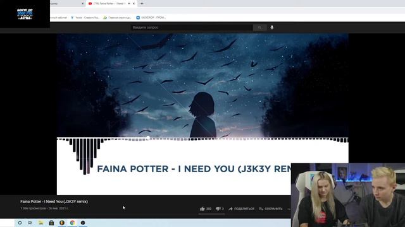Like the video with thumbs-up icon

[202, 209]
